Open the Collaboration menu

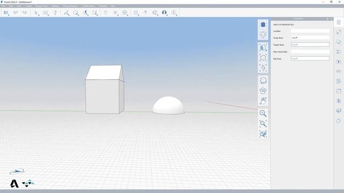[88, 6]
